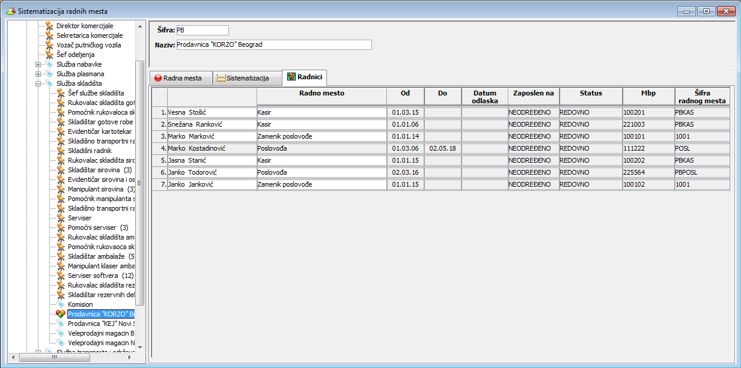Click the Skladištar sirovina (3) icon
This screenshot has height=368, width=741.
(61, 170)
